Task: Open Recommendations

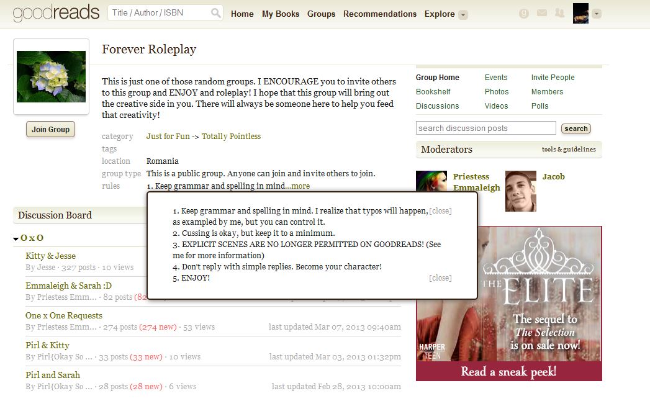Action: point(380,14)
